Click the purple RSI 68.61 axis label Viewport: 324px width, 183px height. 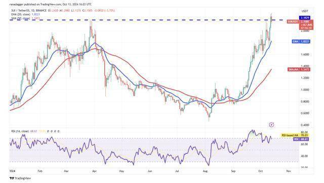click(301, 139)
